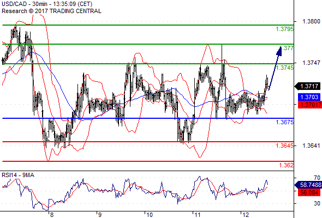Click the RSI 70 level label
This screenshot has height=218, width=322.
click(x=317, y=178)
